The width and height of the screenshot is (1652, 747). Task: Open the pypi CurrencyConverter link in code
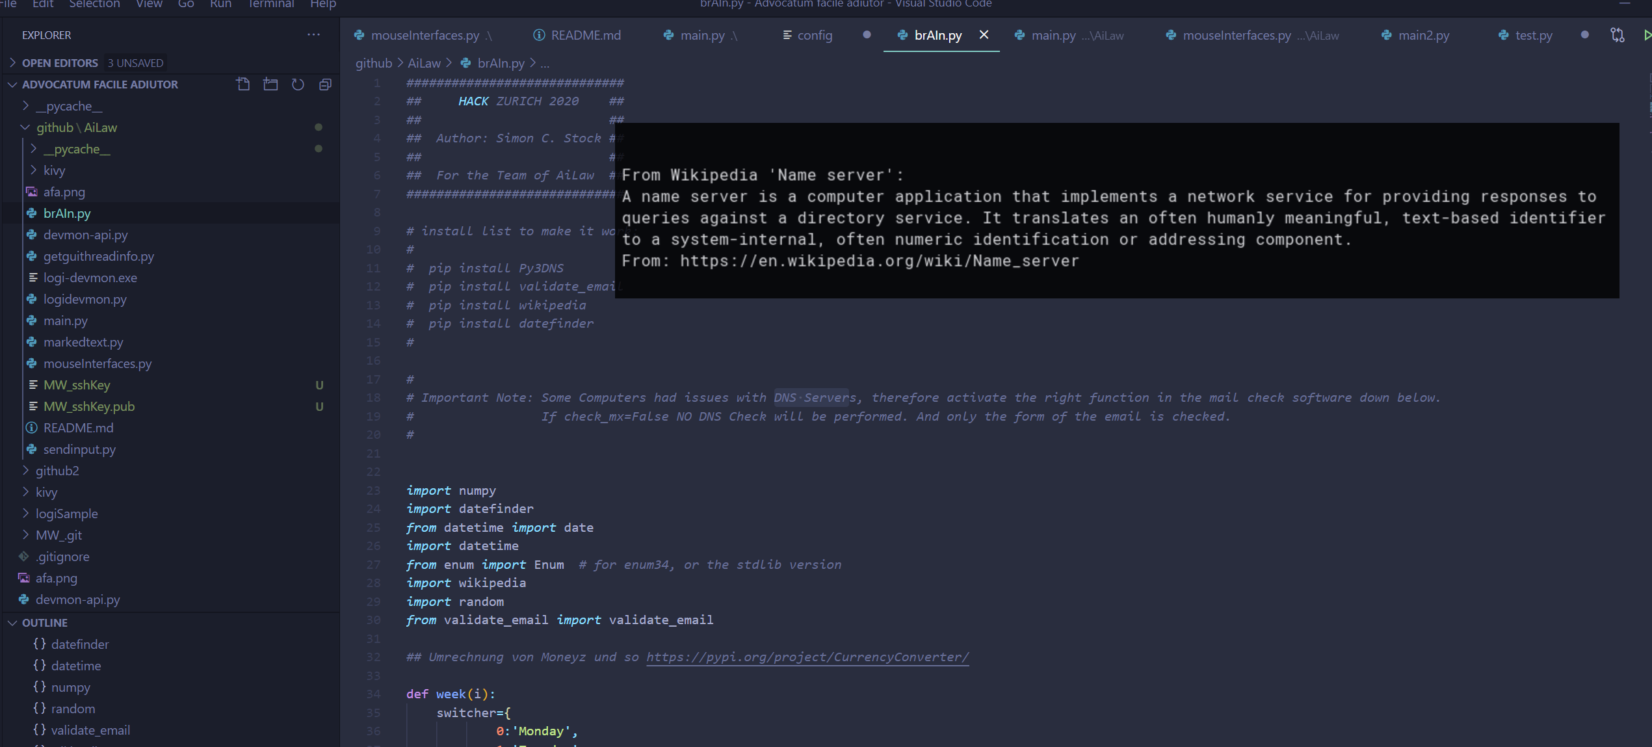[807, 657]
